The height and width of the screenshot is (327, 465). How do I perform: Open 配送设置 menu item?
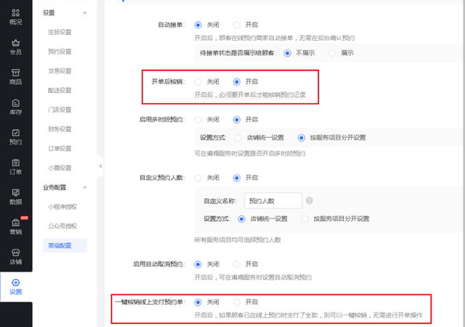(60, 90)
